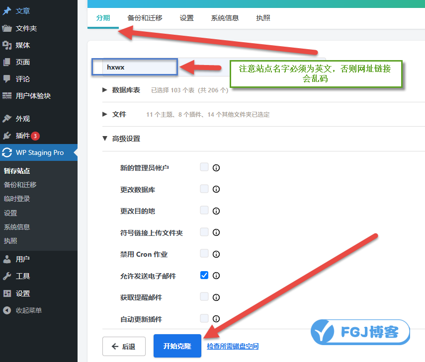Click info icon beside new admin account
The height and width of the screenshot is (362, 425).
point(216,168)
